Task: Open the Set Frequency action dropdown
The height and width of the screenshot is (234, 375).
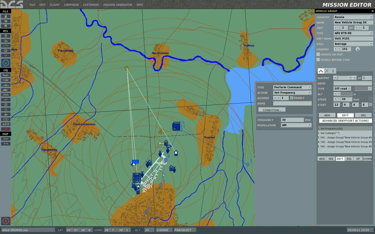Action: click(292, 93)
